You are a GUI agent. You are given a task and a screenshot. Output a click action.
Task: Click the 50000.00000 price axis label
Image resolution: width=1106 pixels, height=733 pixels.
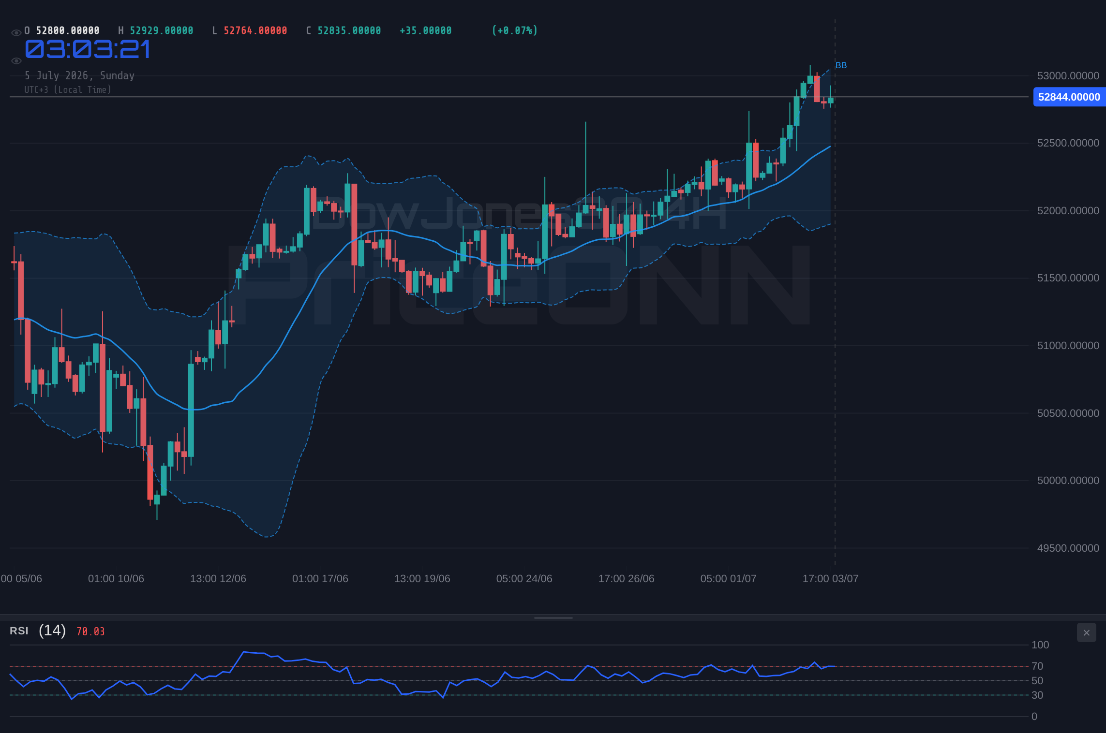click(1068, 481)
